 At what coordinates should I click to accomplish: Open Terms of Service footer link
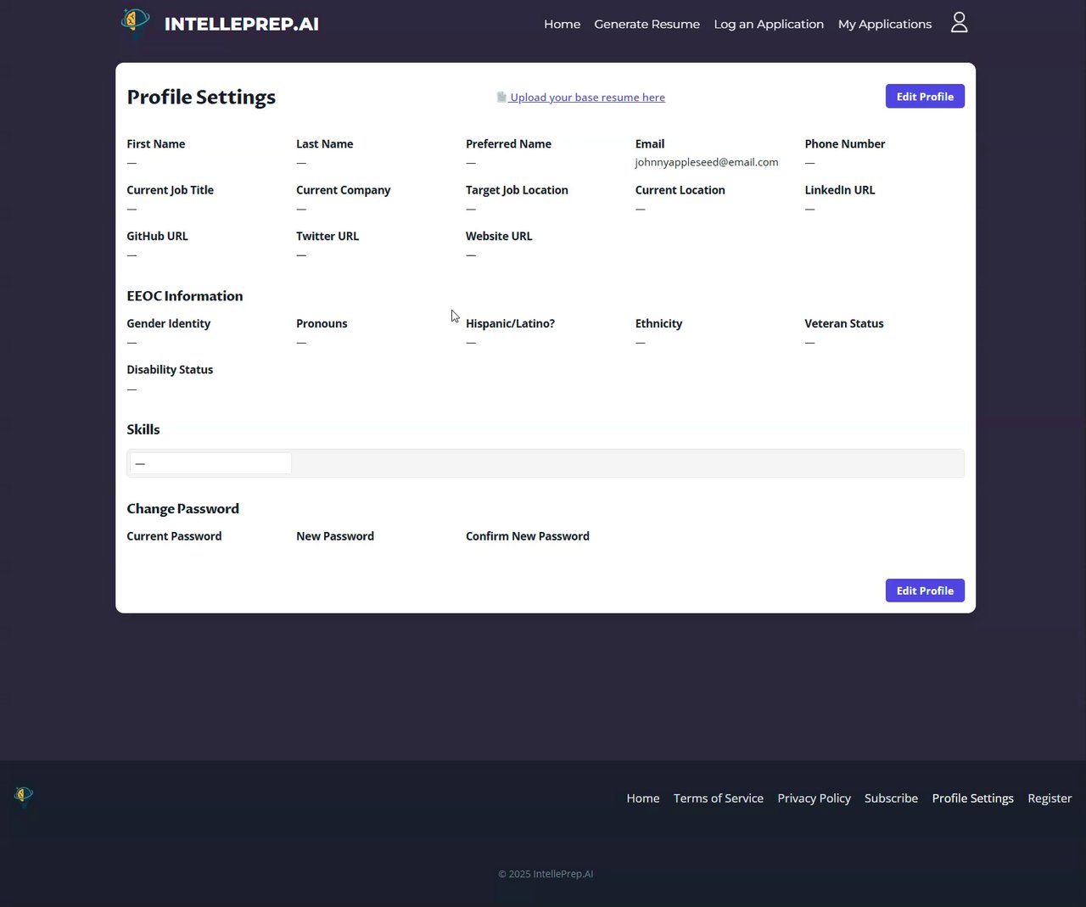pyautogui.click(x=719, y=798)
